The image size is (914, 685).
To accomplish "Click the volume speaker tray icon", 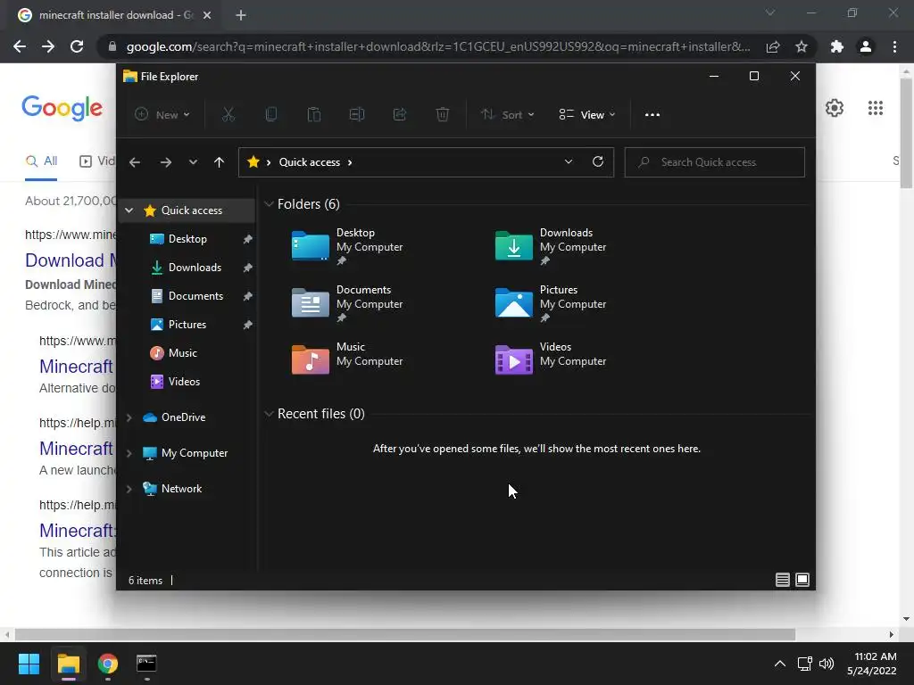I will (x=826, y=664).
